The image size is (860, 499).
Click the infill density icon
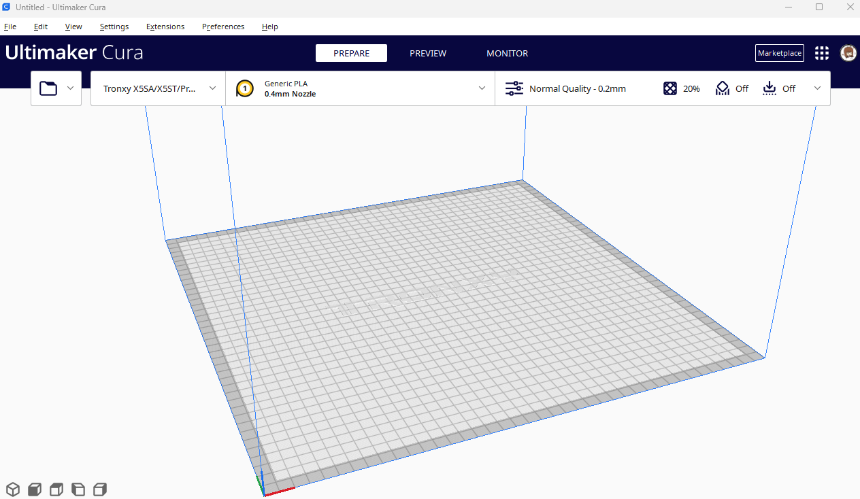point(669,88)
